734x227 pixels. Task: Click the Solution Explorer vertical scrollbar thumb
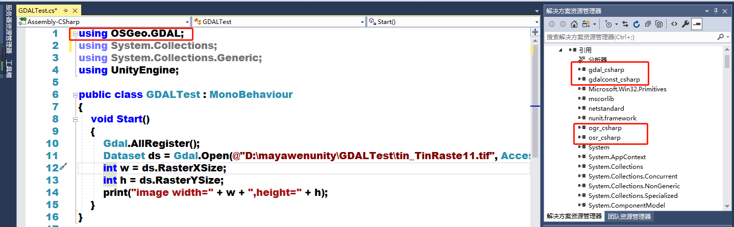point(727,61)
